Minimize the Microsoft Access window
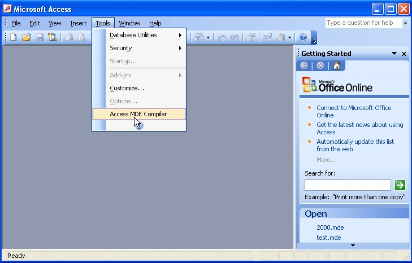Screen dimensions: 412x263 pyautogui.click(x=378, y=9)
